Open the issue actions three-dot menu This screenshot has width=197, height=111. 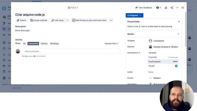(x=177, y=8)
